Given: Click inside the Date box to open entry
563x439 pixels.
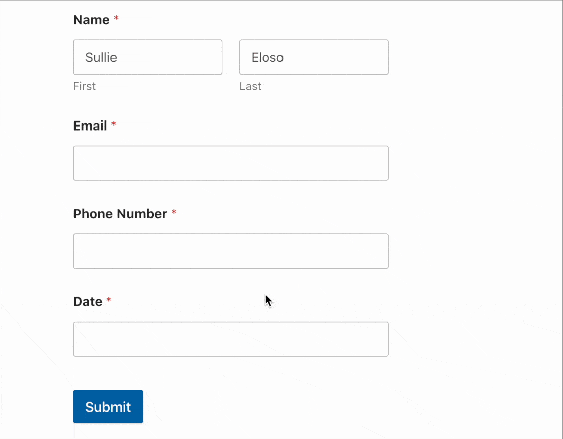Looking at the screenshot, I should click(231, 339).
